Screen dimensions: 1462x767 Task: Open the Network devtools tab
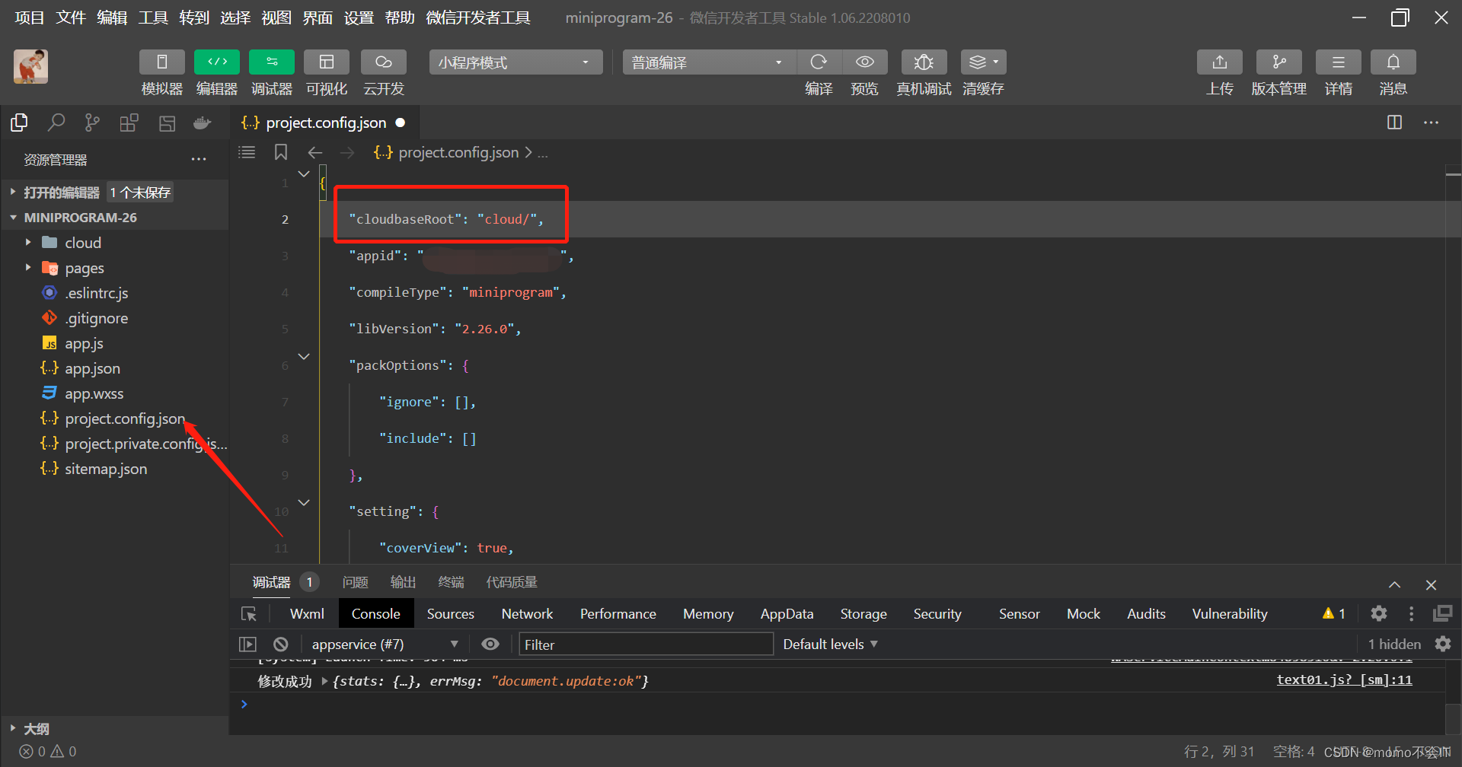pyautogui.click(x=527, y=614)
